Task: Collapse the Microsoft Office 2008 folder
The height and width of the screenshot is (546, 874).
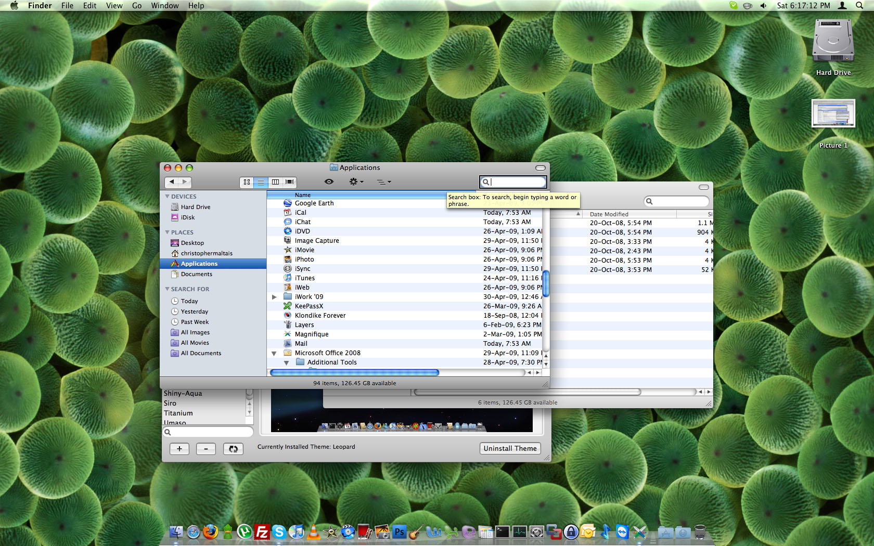Action: 274,353
